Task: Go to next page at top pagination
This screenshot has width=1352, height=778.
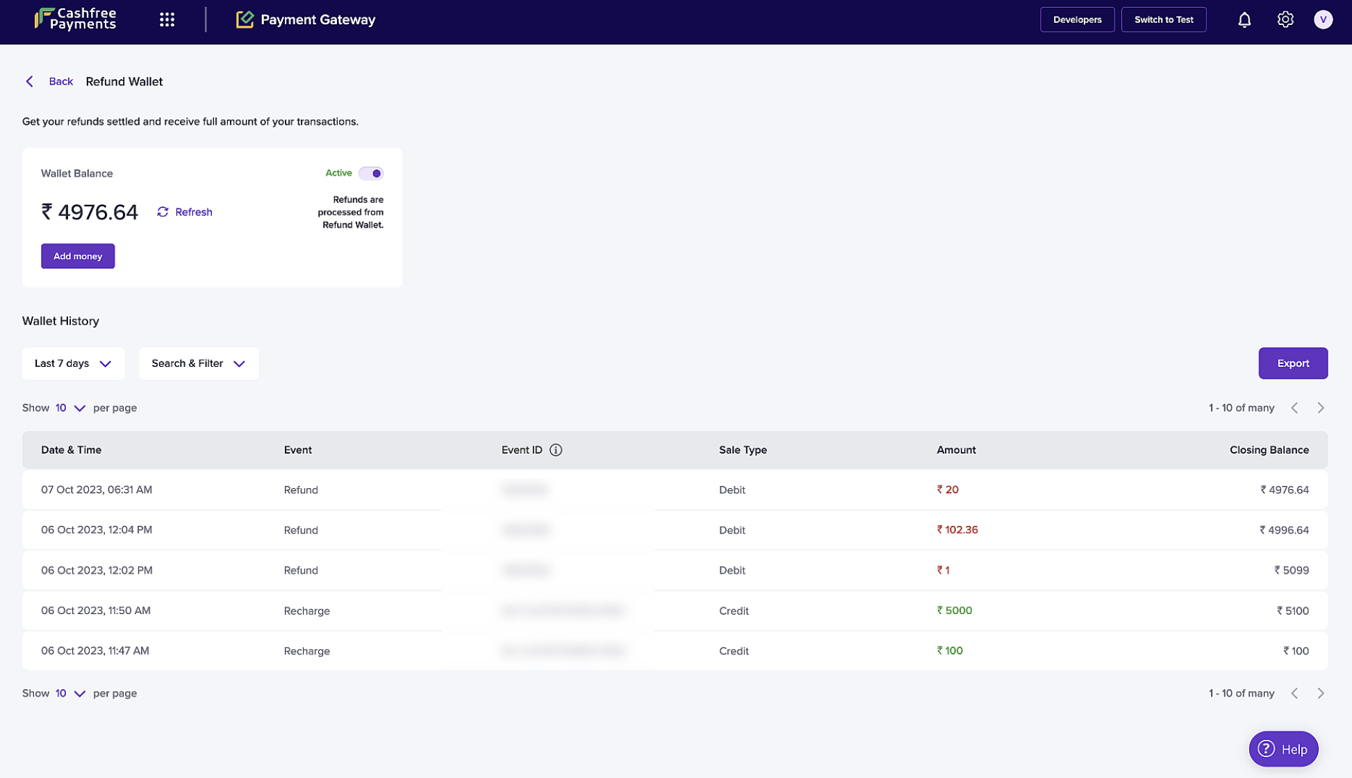Action: (1321, 408)
